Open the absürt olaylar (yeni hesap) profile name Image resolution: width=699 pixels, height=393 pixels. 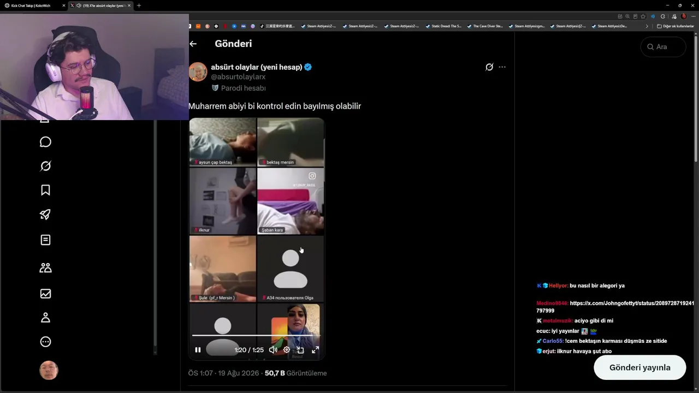(x=256, y=67)
